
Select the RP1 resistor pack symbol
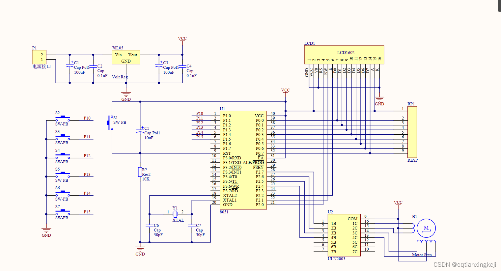pyautogui.click(x=412, y=132)
